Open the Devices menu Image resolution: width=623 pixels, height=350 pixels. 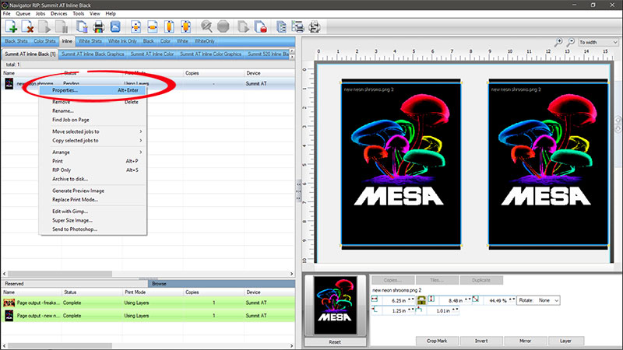tap(59, 13)
